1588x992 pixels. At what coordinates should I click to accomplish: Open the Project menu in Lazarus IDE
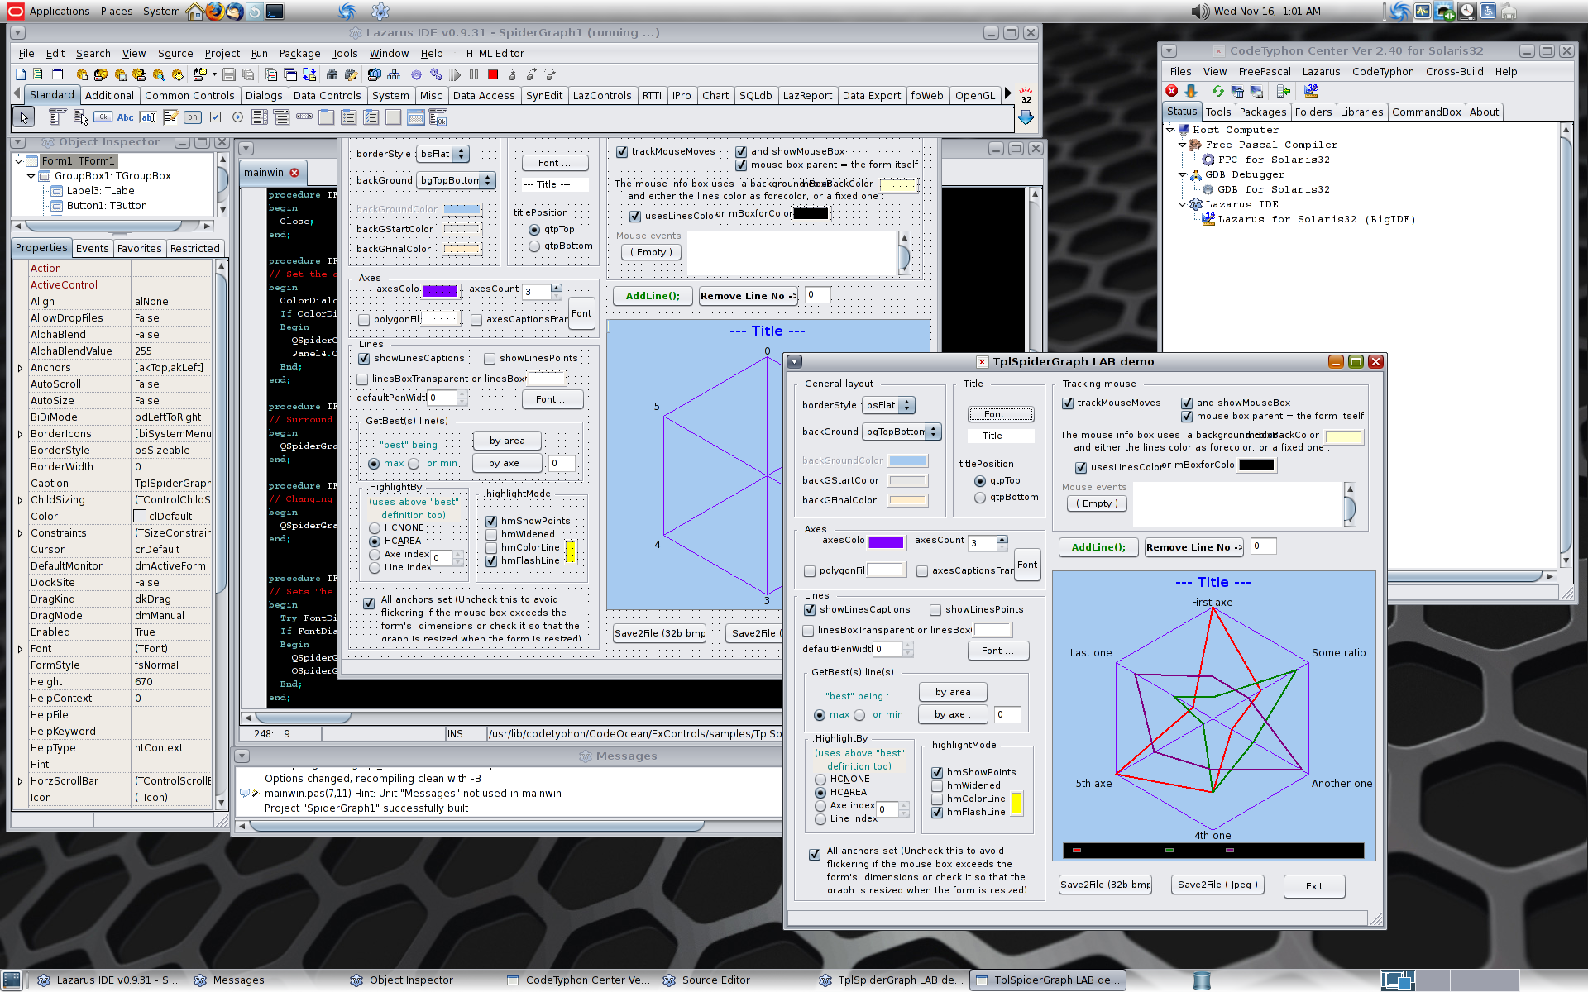[x=222, y=54]
